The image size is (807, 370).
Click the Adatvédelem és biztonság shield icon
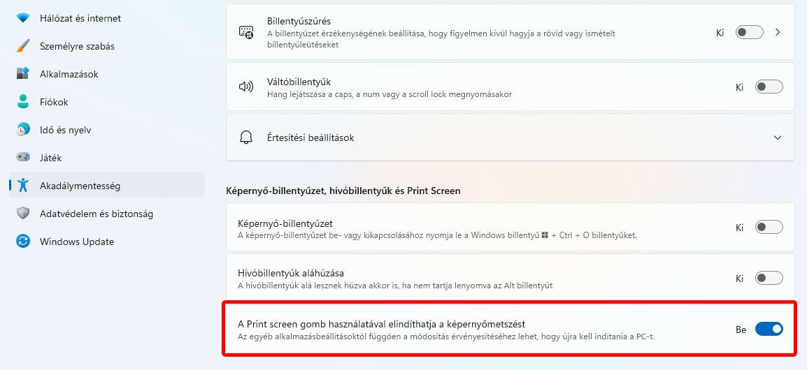tap(23, 214)
